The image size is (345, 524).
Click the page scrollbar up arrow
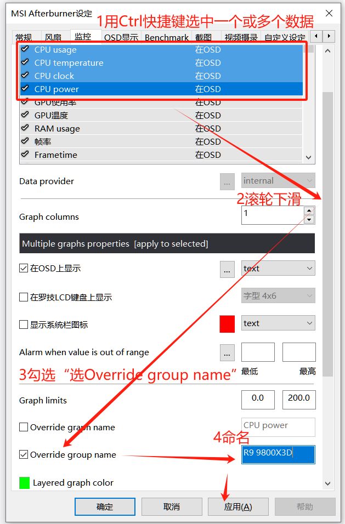click(327, 51)
